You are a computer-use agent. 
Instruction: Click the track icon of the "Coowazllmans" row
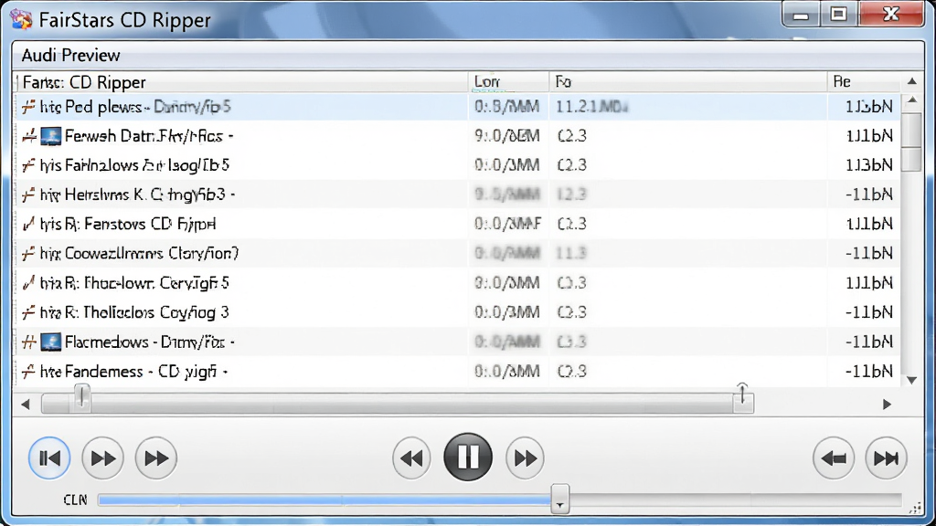pos(28,254)
